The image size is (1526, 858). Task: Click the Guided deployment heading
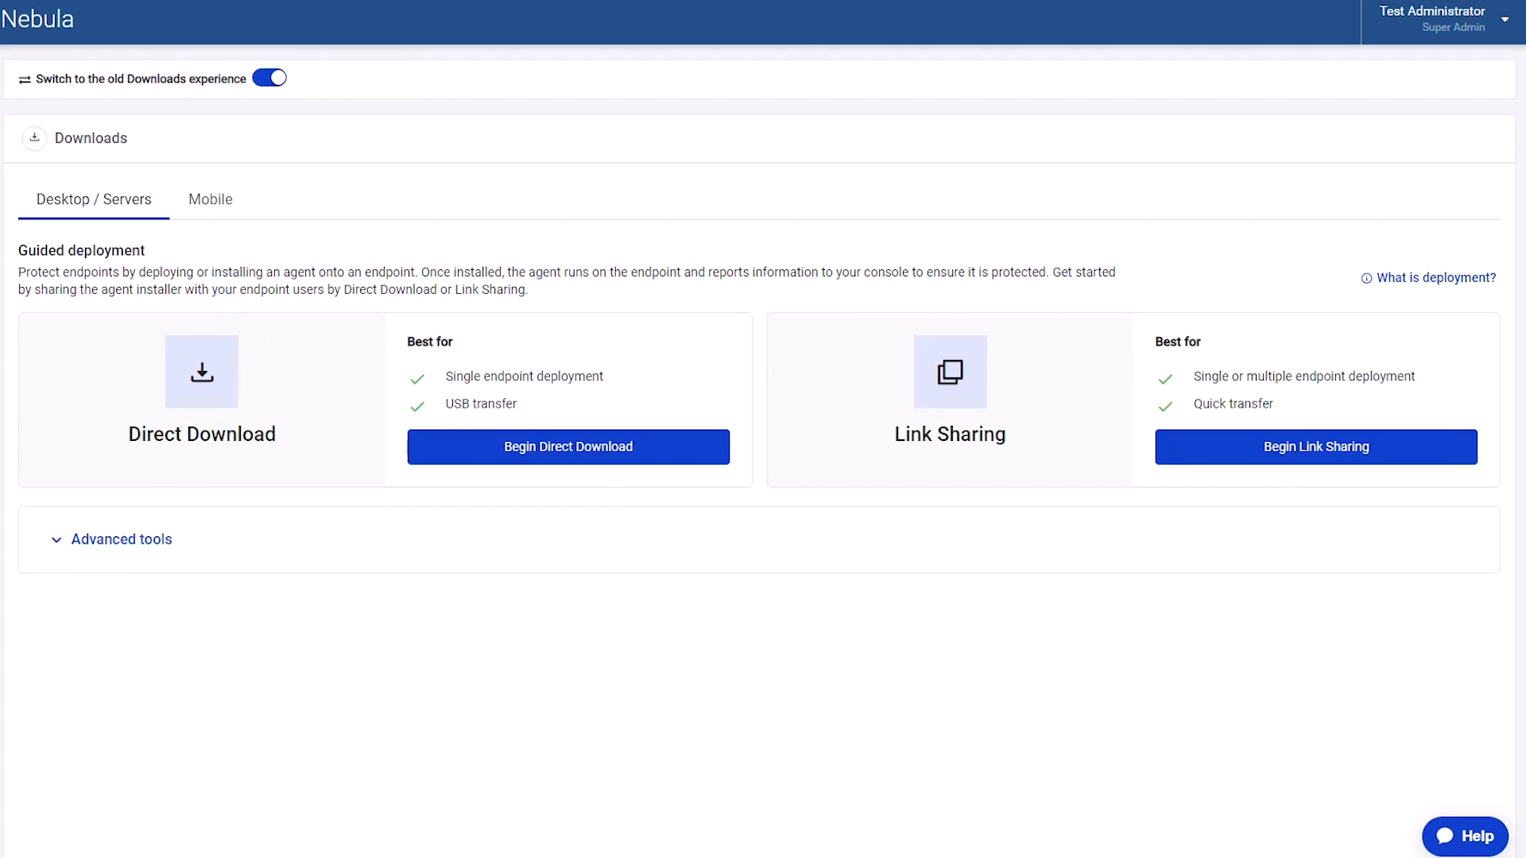click(x=81, y=250)
